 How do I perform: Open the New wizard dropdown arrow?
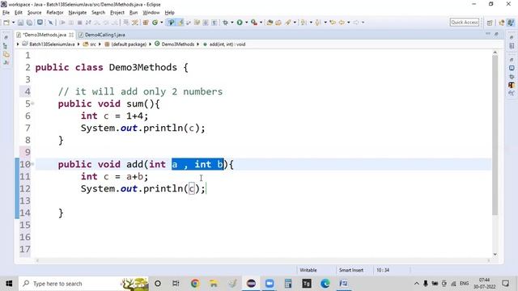point(13,23)
